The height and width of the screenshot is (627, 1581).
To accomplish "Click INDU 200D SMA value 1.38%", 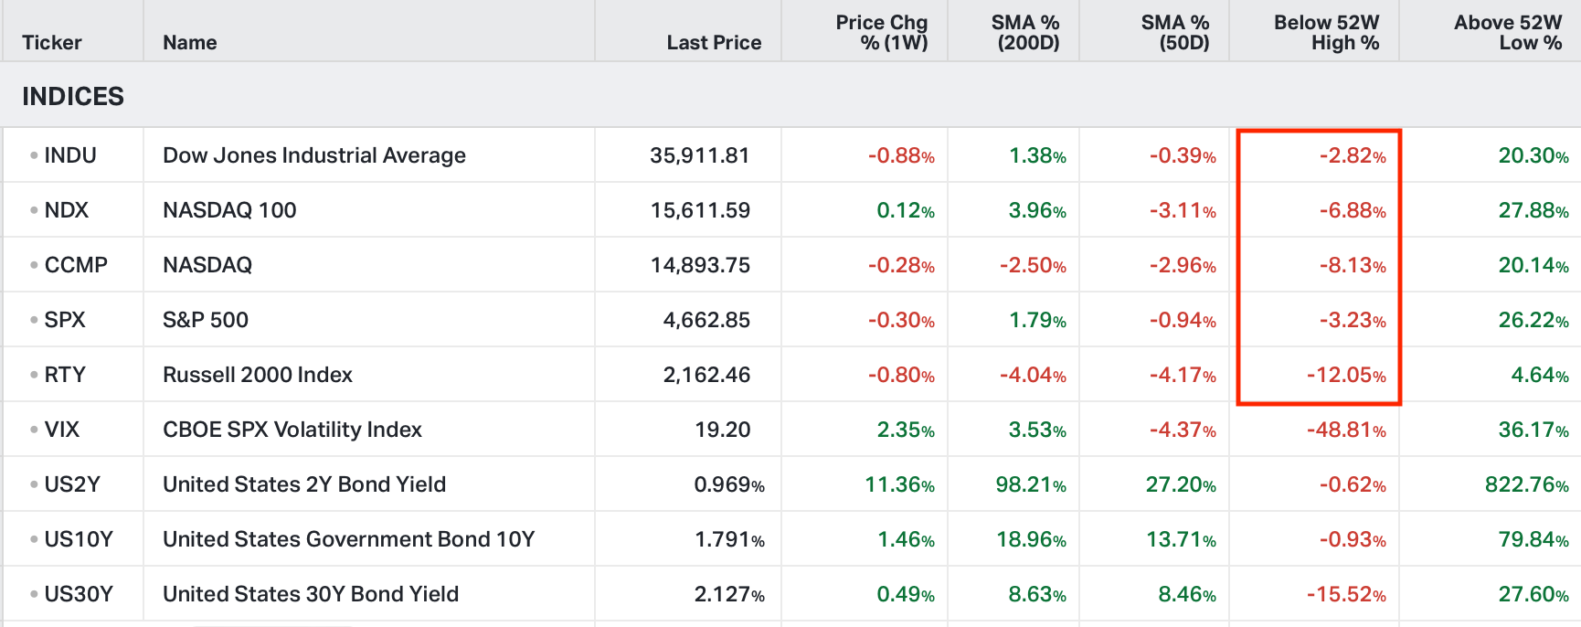I will [1037, 155].
